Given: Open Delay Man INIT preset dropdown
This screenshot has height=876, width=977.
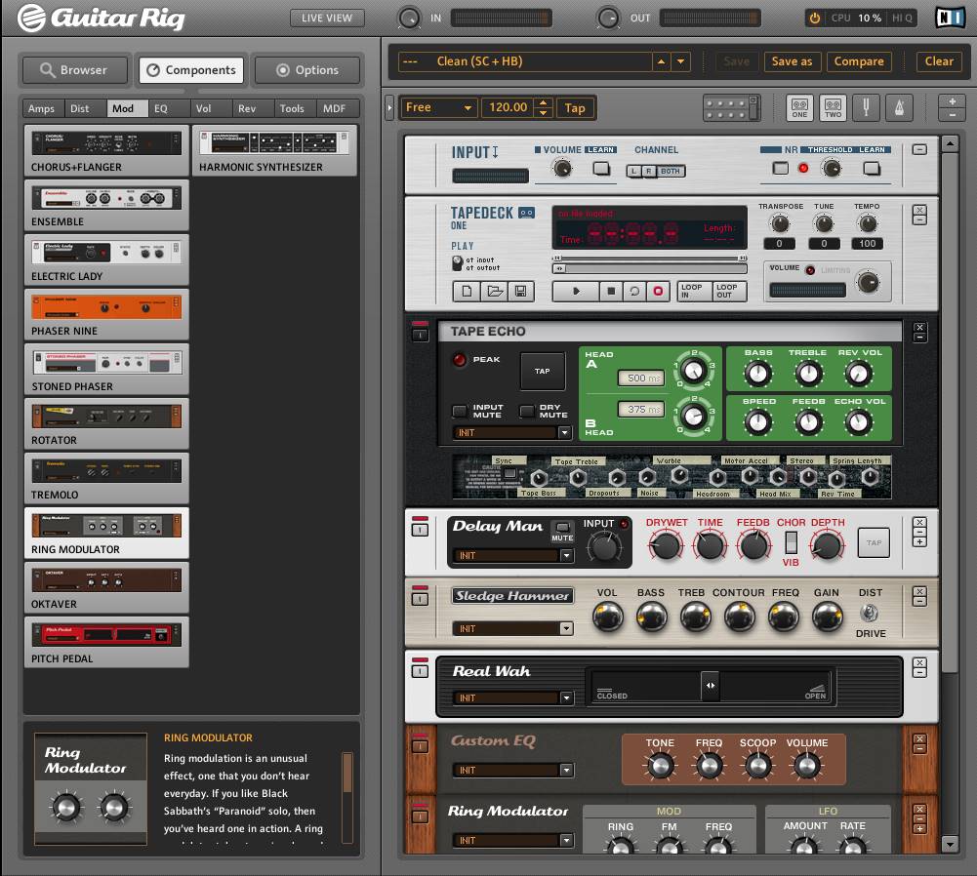Looking at the screenshot, I should [566, 555].
